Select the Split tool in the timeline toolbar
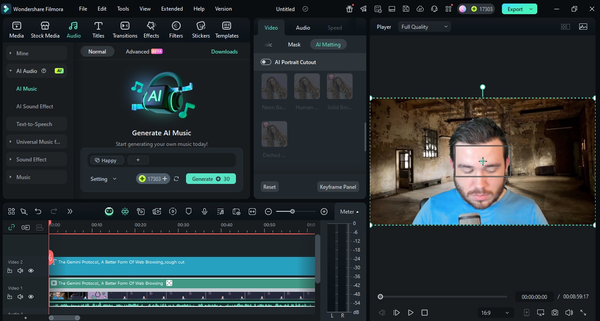Image resolution: width=600 pixels, height=321 pixels. 24,211
